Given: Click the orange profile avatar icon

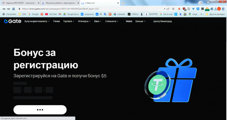Looking at the screenshot, I should (x=219, y=9).
